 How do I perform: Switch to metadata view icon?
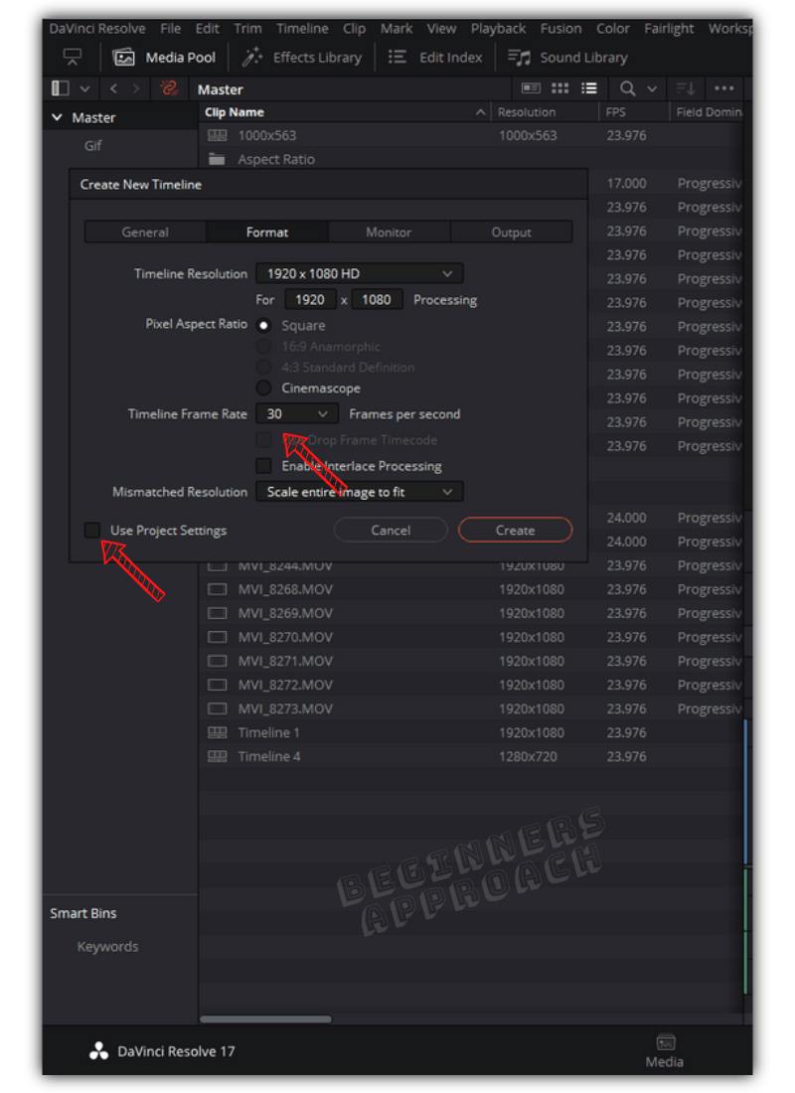coord(532,87)
